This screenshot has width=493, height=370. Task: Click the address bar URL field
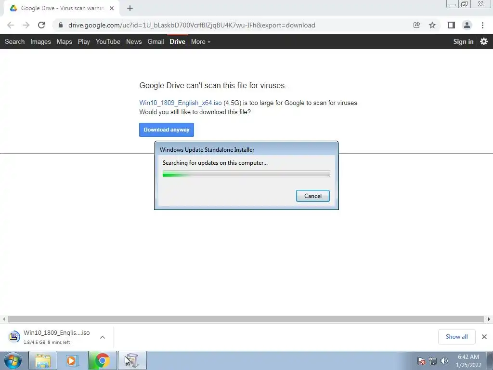pyautogui.click(x=192, y=25)
